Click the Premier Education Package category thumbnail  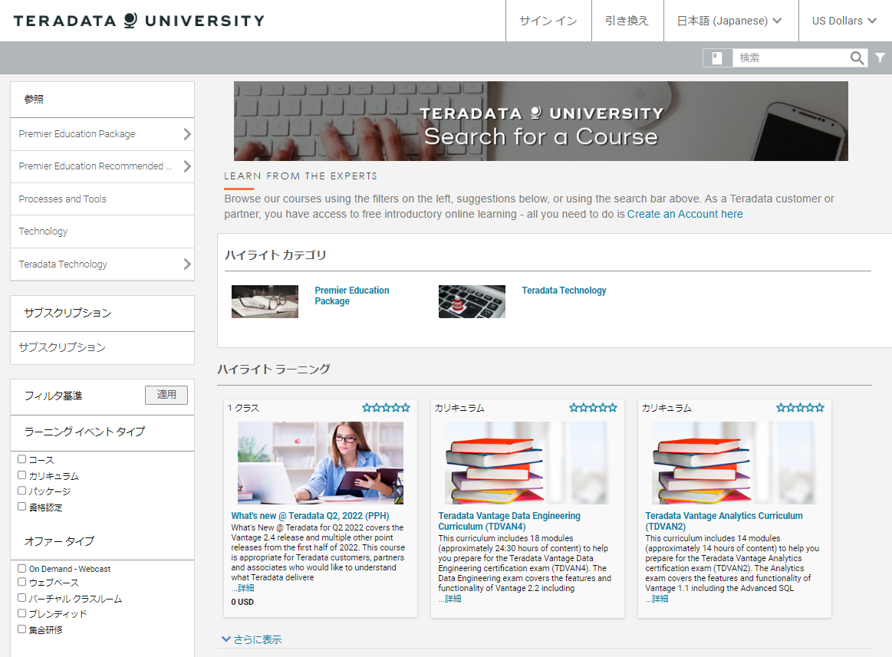point(265,301)
